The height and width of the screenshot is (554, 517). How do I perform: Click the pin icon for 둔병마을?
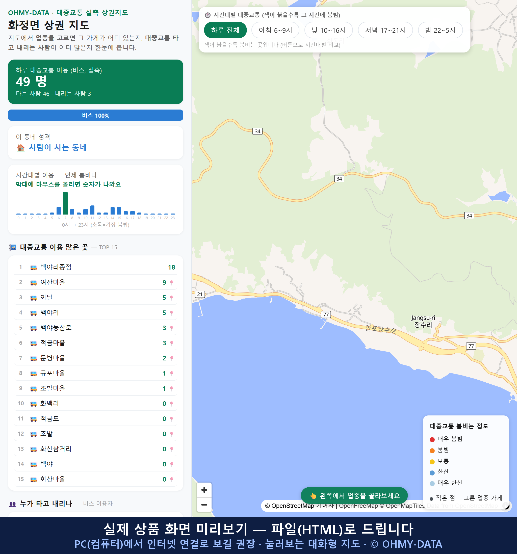[172, 358]
